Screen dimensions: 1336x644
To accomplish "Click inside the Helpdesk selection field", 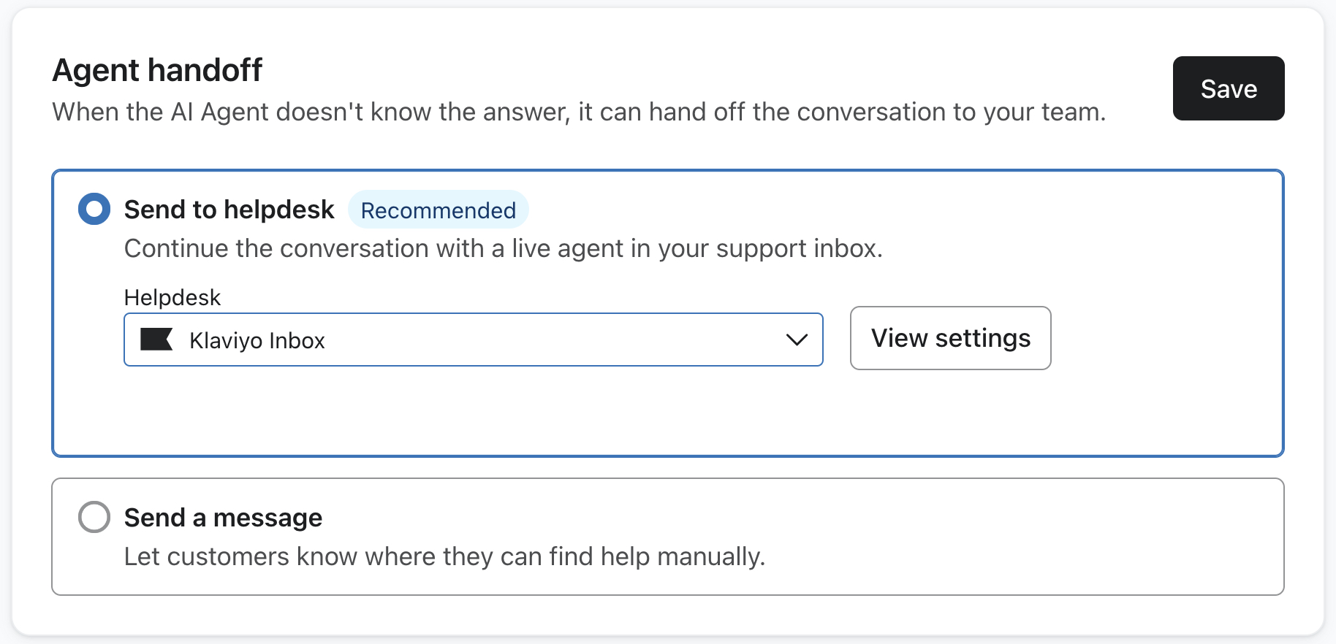I will (x=474, y=339).
